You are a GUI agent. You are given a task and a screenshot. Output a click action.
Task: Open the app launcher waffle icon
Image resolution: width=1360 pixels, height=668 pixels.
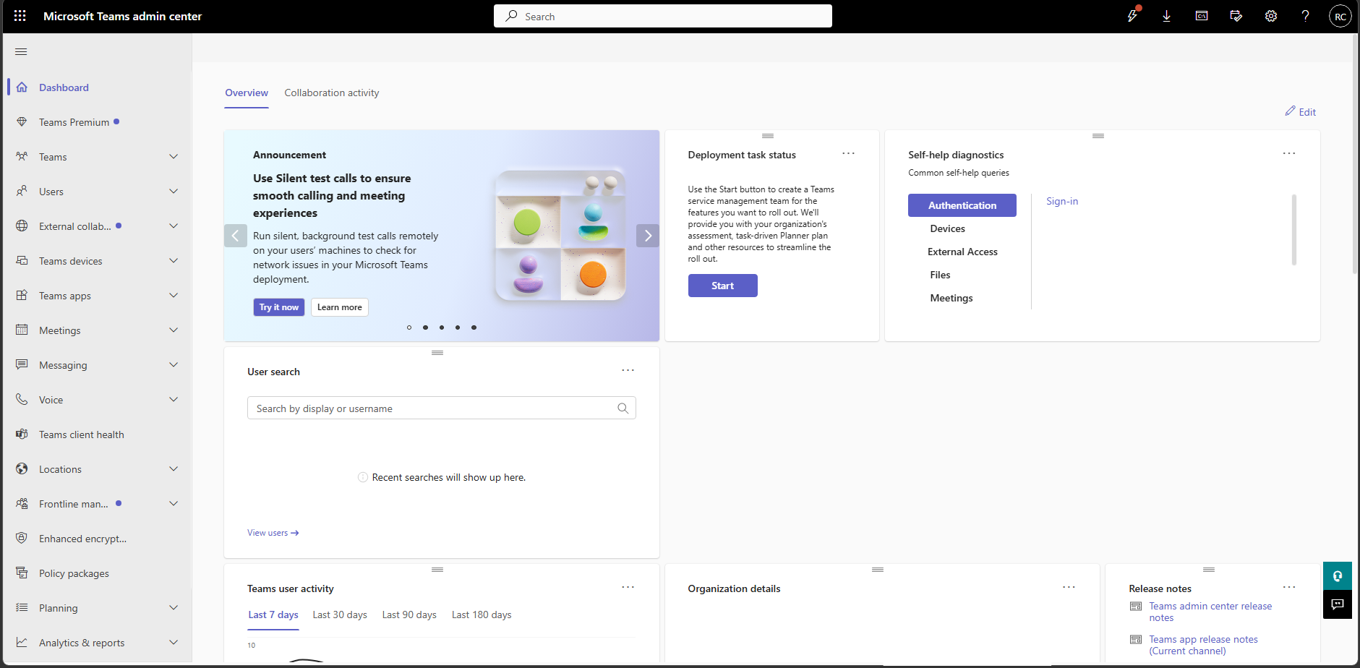pos(20,16)
